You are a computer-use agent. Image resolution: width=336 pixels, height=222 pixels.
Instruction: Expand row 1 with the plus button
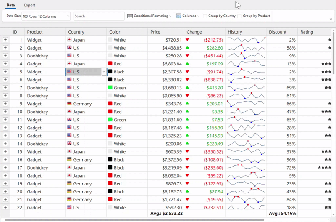(5, 40)
